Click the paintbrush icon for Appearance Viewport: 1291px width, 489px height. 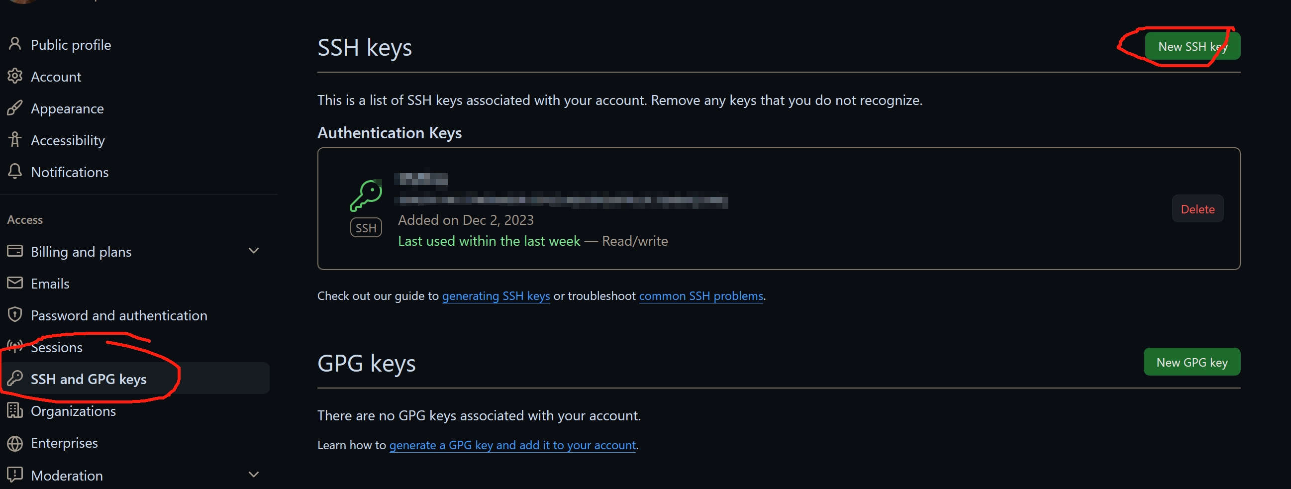pyautogui.click(x=15, y=108)
